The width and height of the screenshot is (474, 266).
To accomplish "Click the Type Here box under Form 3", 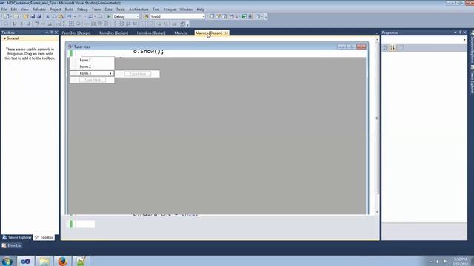I will click(93, 80).
